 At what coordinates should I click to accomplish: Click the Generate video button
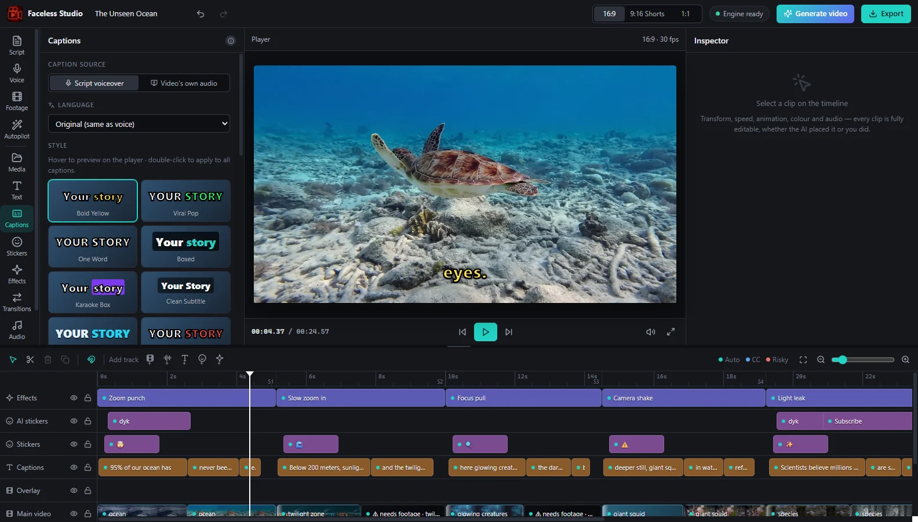815,14
